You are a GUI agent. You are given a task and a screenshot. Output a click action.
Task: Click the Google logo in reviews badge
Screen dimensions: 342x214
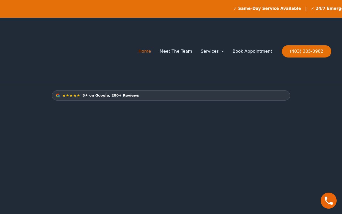(58, 95)
